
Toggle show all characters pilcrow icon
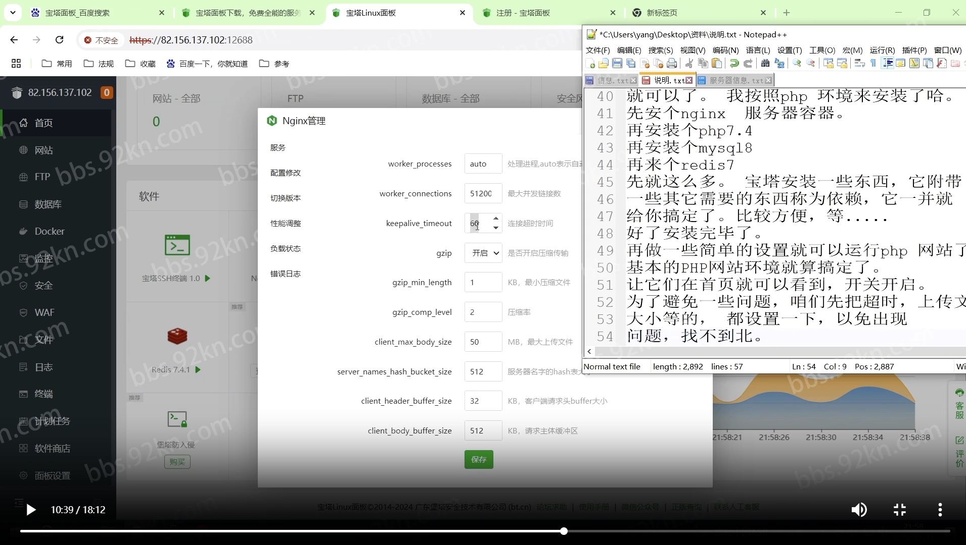[873, 63]
